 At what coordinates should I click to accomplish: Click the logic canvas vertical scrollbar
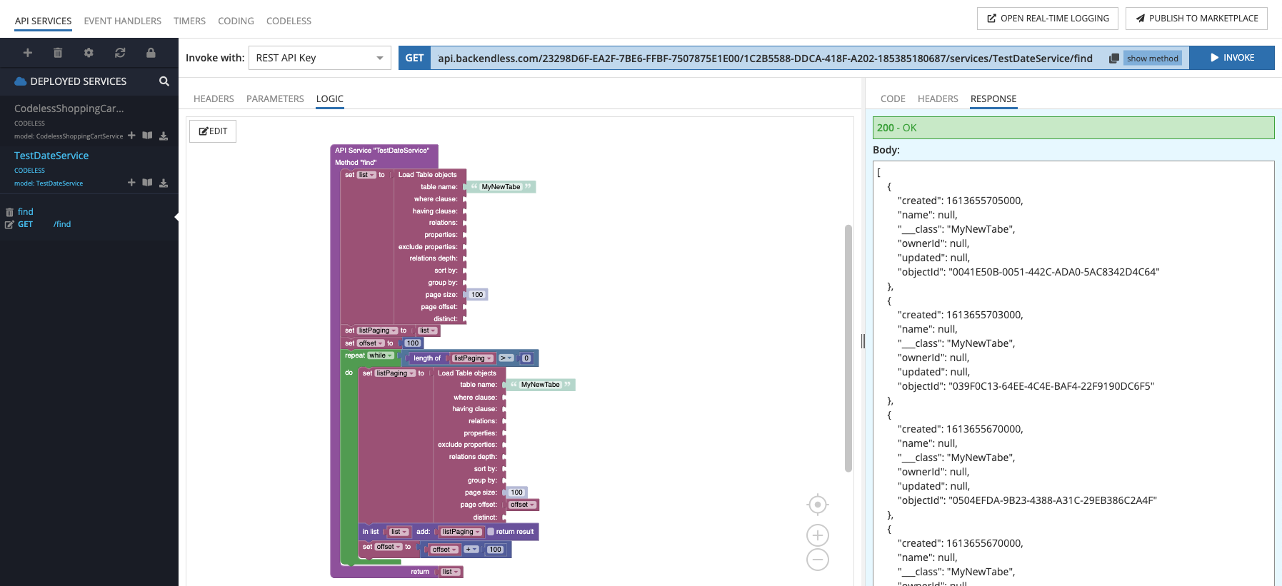click(x=848, y=348)
